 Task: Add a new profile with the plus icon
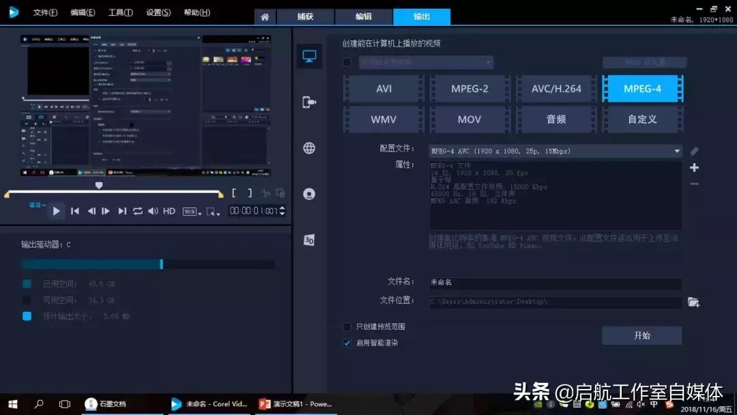pos(694,168)
